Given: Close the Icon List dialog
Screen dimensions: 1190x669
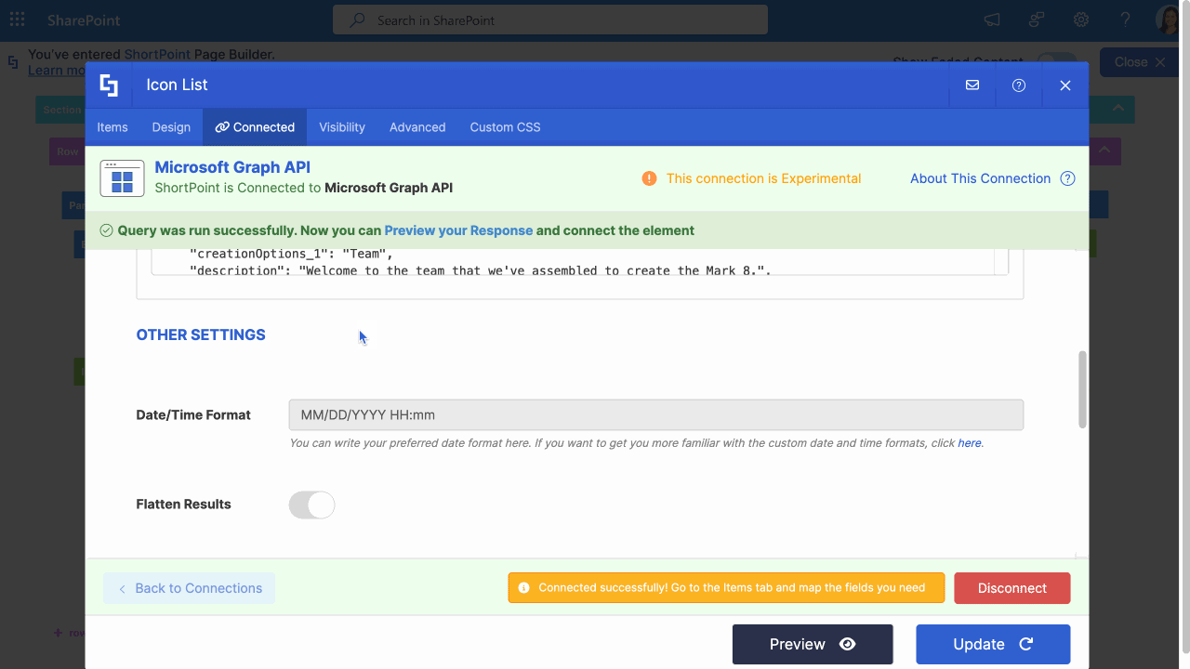Looking at the screenshot, I should (1065, 85).
